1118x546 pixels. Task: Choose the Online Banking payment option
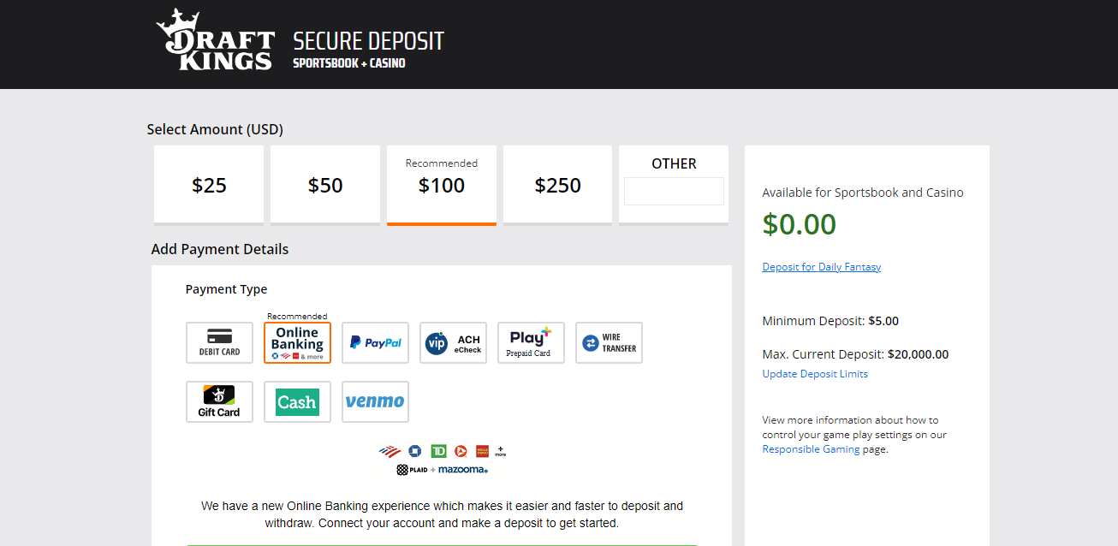tap(297, 342)
